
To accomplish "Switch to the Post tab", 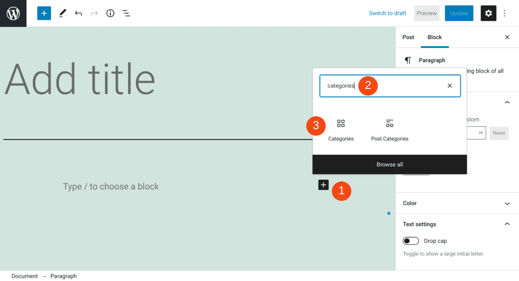I will 408,37.
